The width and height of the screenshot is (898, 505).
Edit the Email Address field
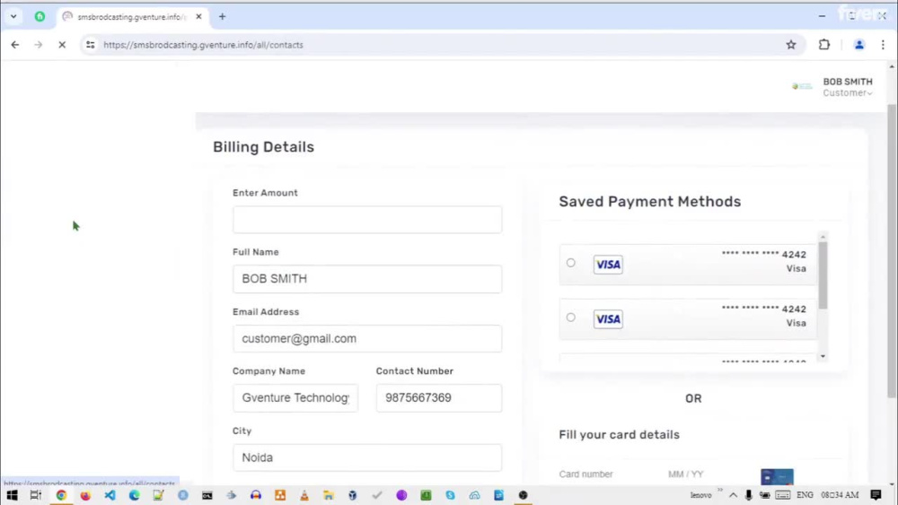point(367,338)
